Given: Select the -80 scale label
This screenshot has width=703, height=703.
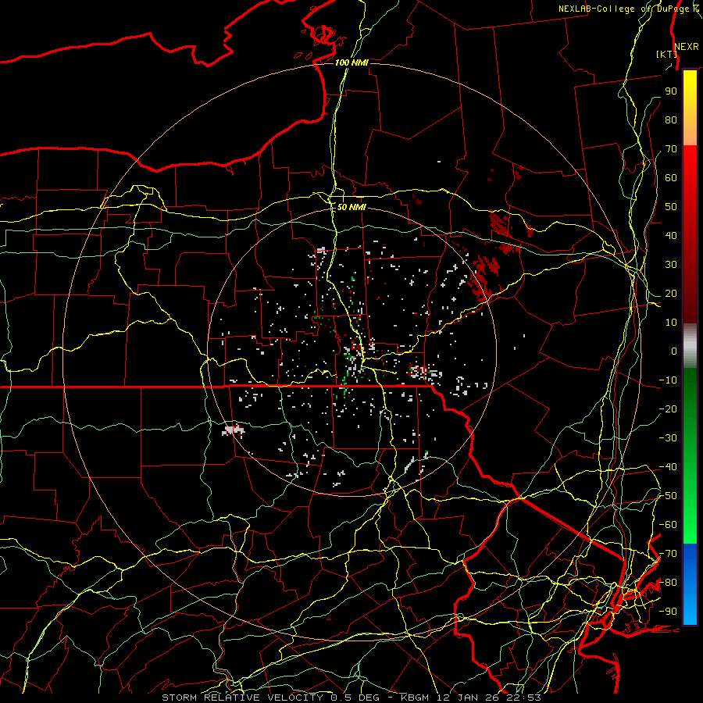Looking at the screenshot, I should pyautogui.click(x=668, y=583).
